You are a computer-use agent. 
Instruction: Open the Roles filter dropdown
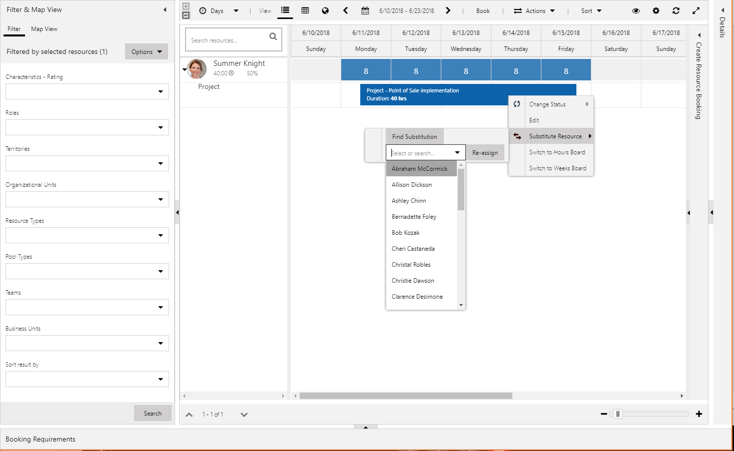point(160,127)
